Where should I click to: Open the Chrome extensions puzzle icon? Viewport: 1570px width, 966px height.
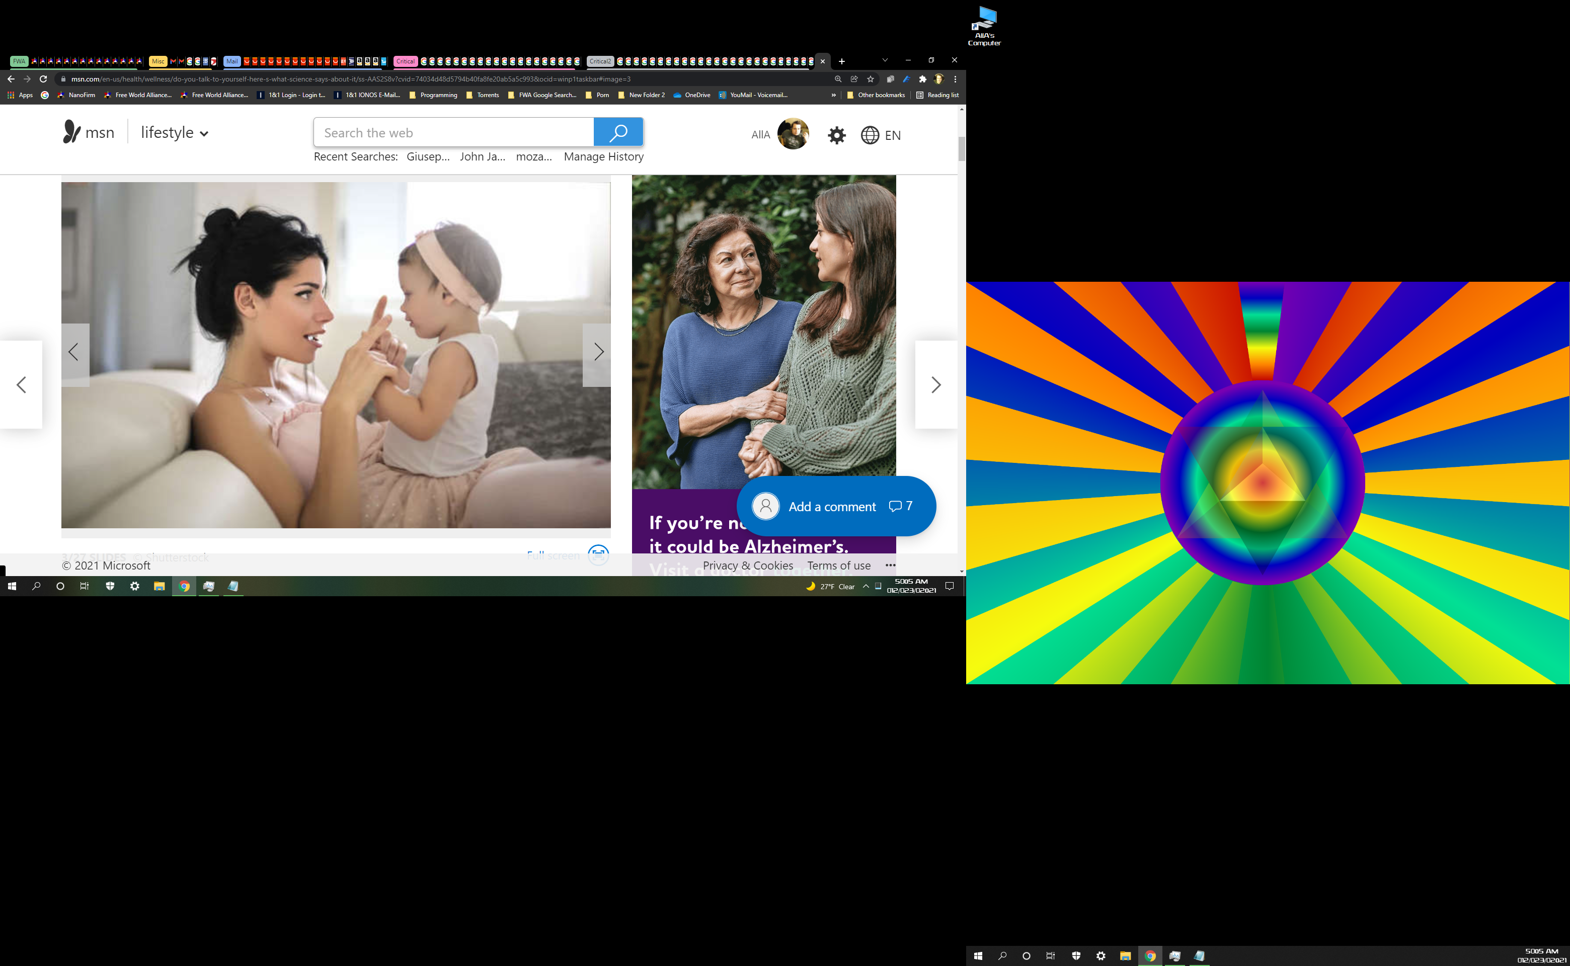tap(922, 79)
